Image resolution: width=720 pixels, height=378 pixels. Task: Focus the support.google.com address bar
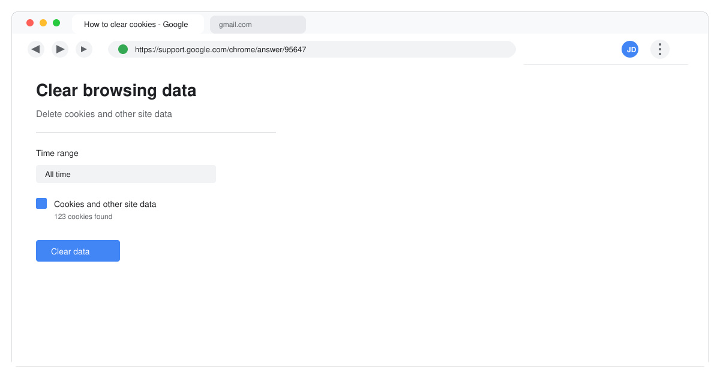[312, 49]
